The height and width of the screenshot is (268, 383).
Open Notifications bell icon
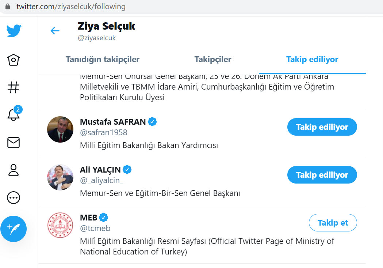tap(14, 115)
